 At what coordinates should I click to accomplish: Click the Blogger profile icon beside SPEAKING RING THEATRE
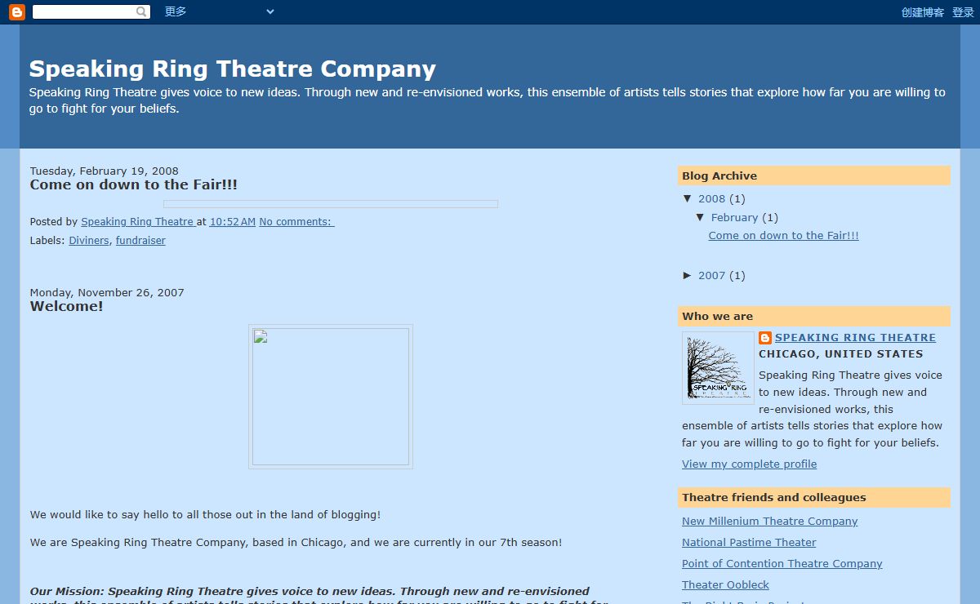pyautogui.click(x=765, y=338)
